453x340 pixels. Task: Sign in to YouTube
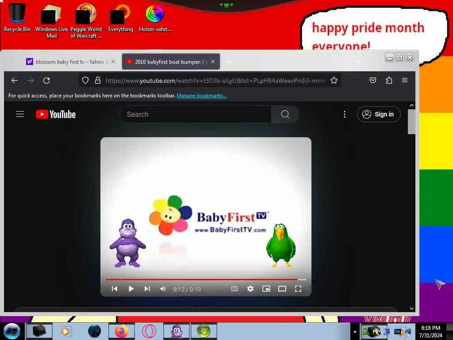(379, 114)
